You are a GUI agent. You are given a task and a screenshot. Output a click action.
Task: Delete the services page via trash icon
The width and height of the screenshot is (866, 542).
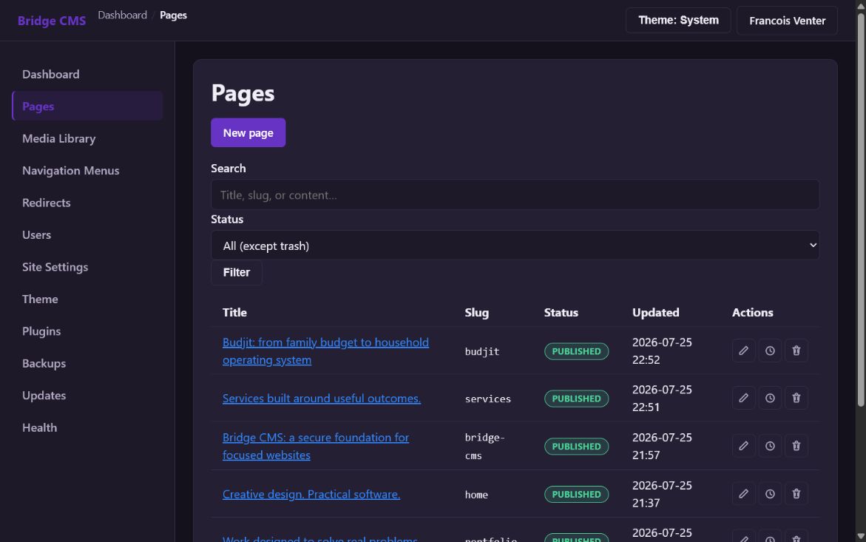point(796,398)
